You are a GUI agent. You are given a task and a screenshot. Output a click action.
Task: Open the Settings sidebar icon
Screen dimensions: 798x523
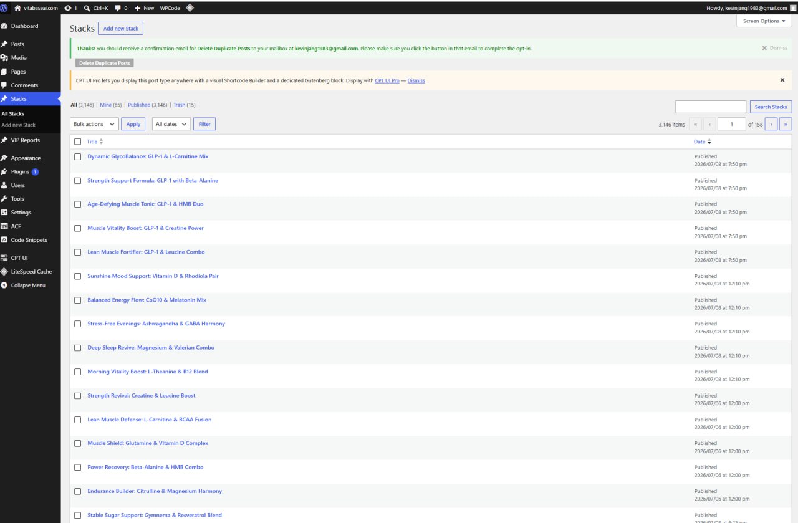[4, 213]
